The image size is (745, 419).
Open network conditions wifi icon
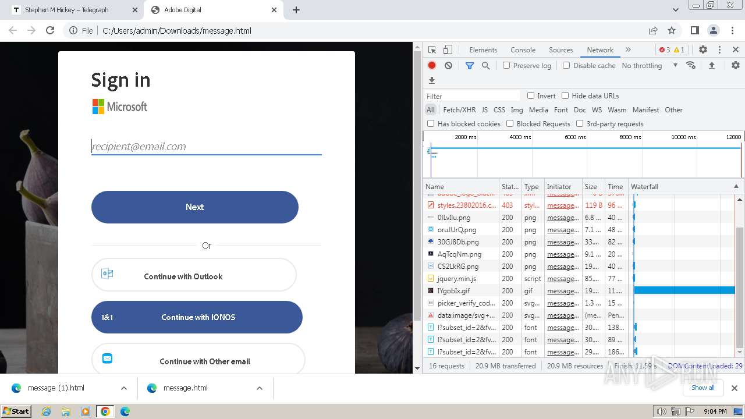[691, 65]
